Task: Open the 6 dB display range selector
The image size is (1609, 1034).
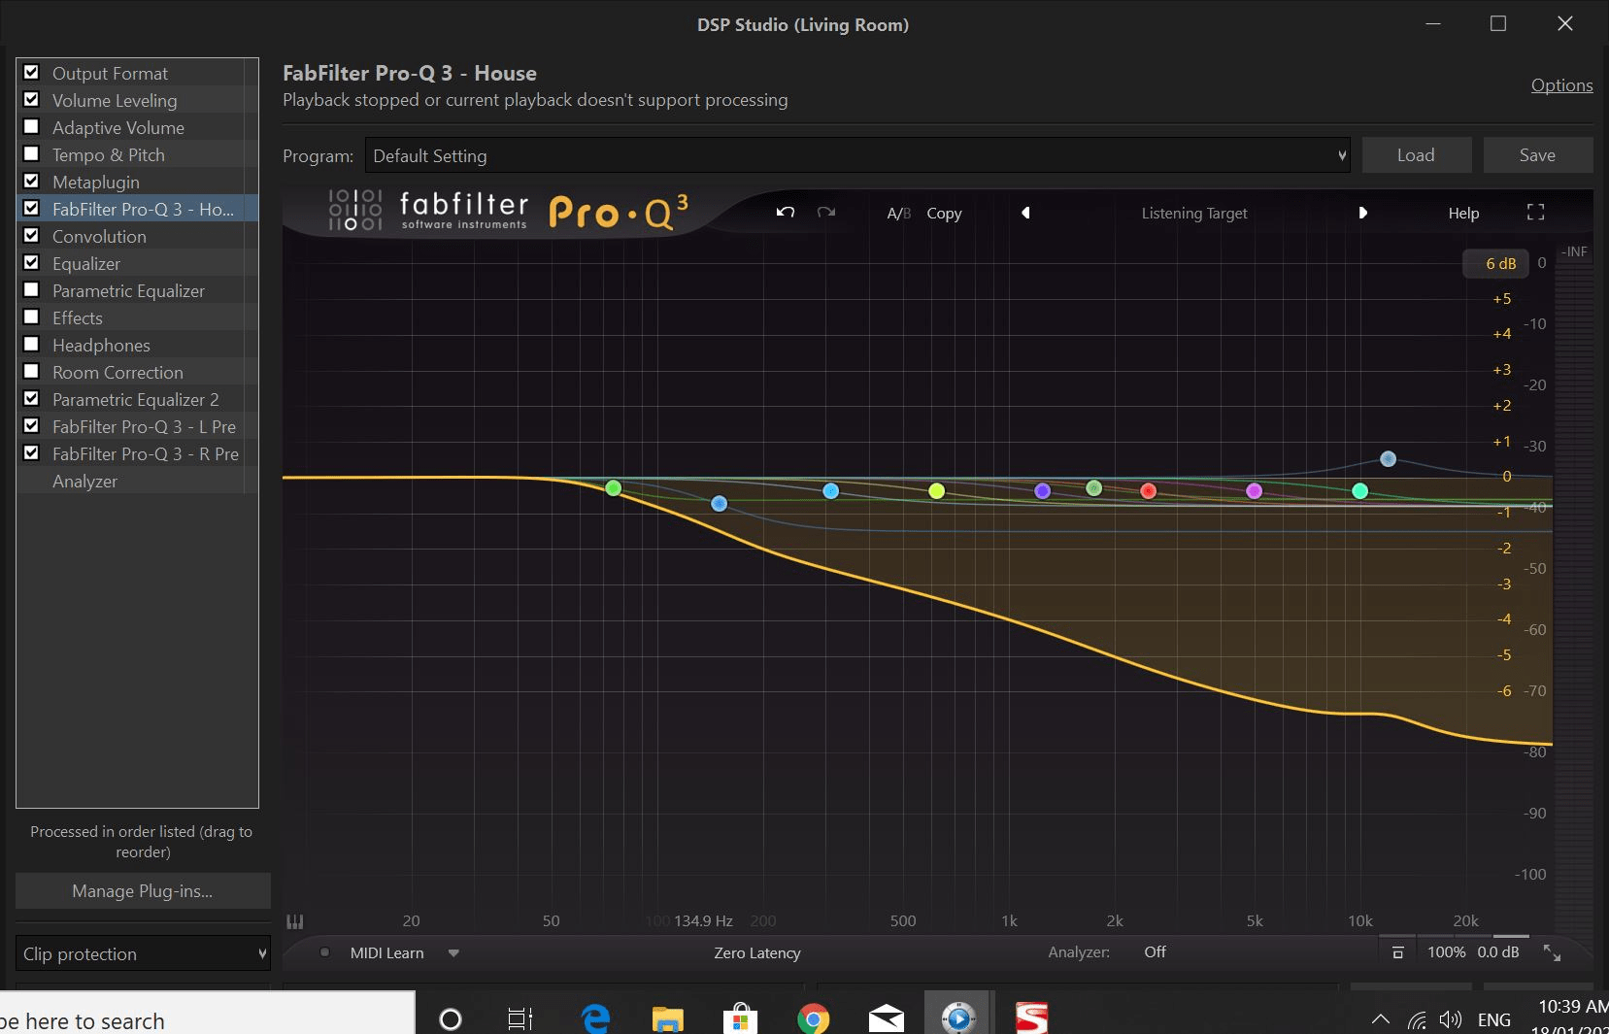Action: pos(1495,263)
